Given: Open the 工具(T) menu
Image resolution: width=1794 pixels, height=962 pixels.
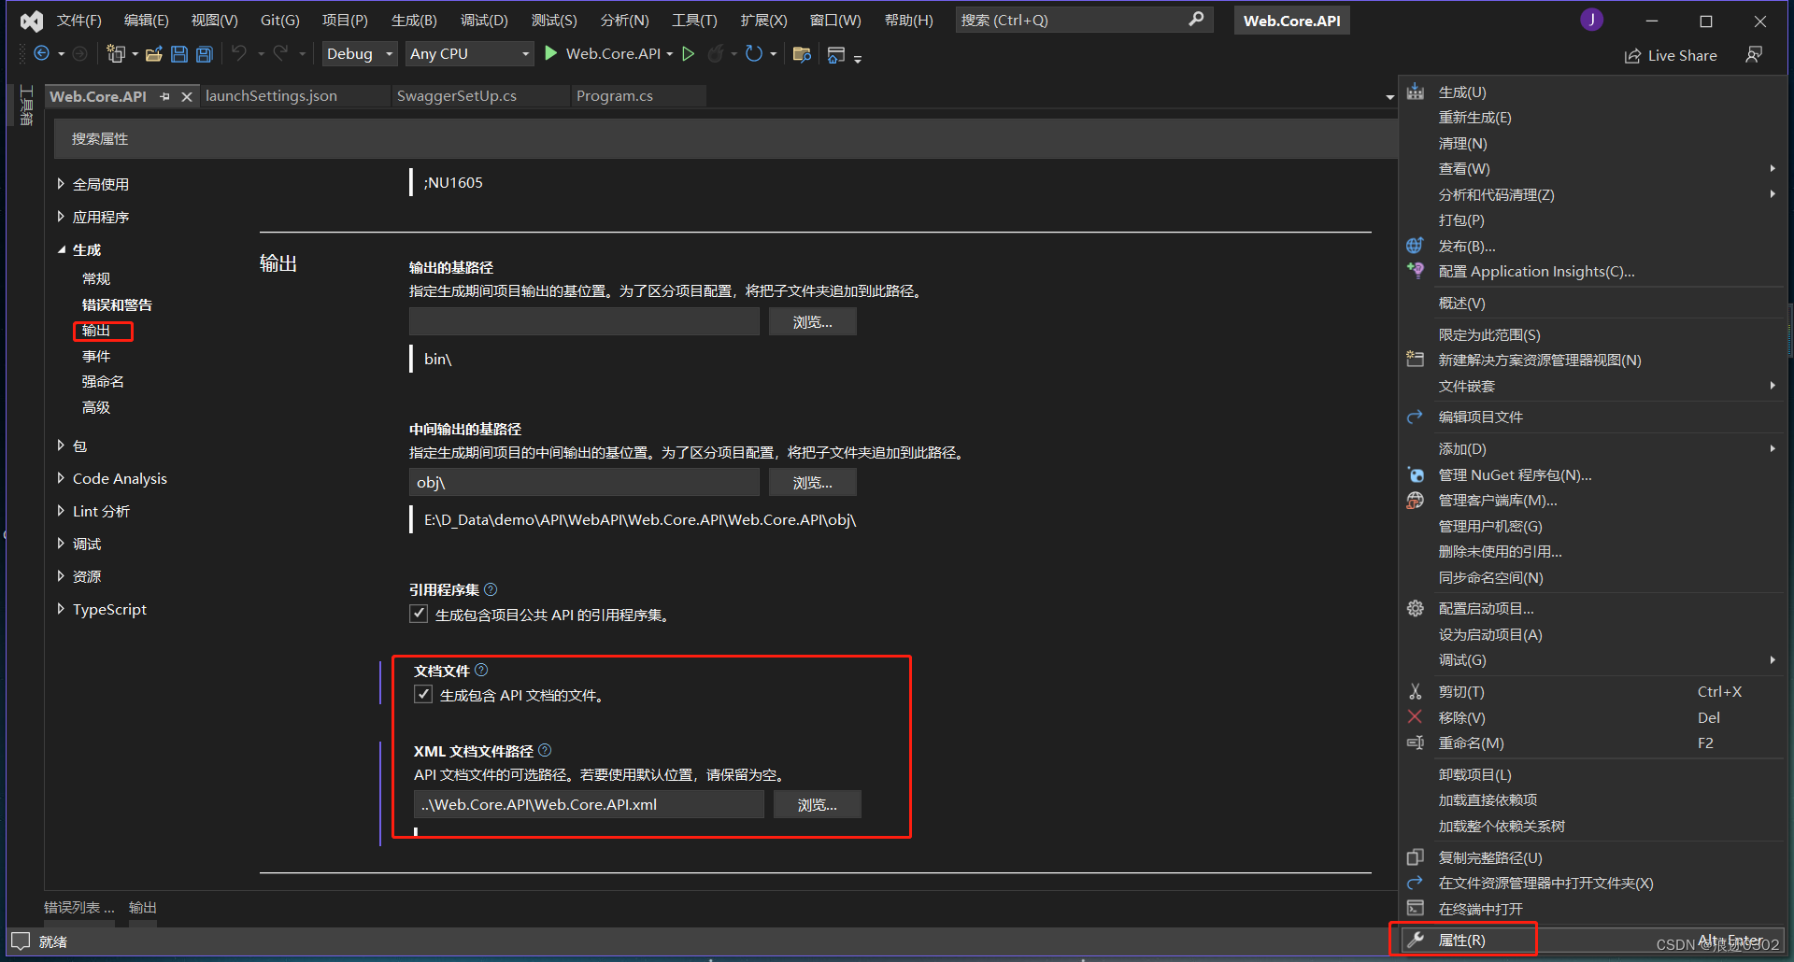Looking at the screenshot, I should 693,19.
